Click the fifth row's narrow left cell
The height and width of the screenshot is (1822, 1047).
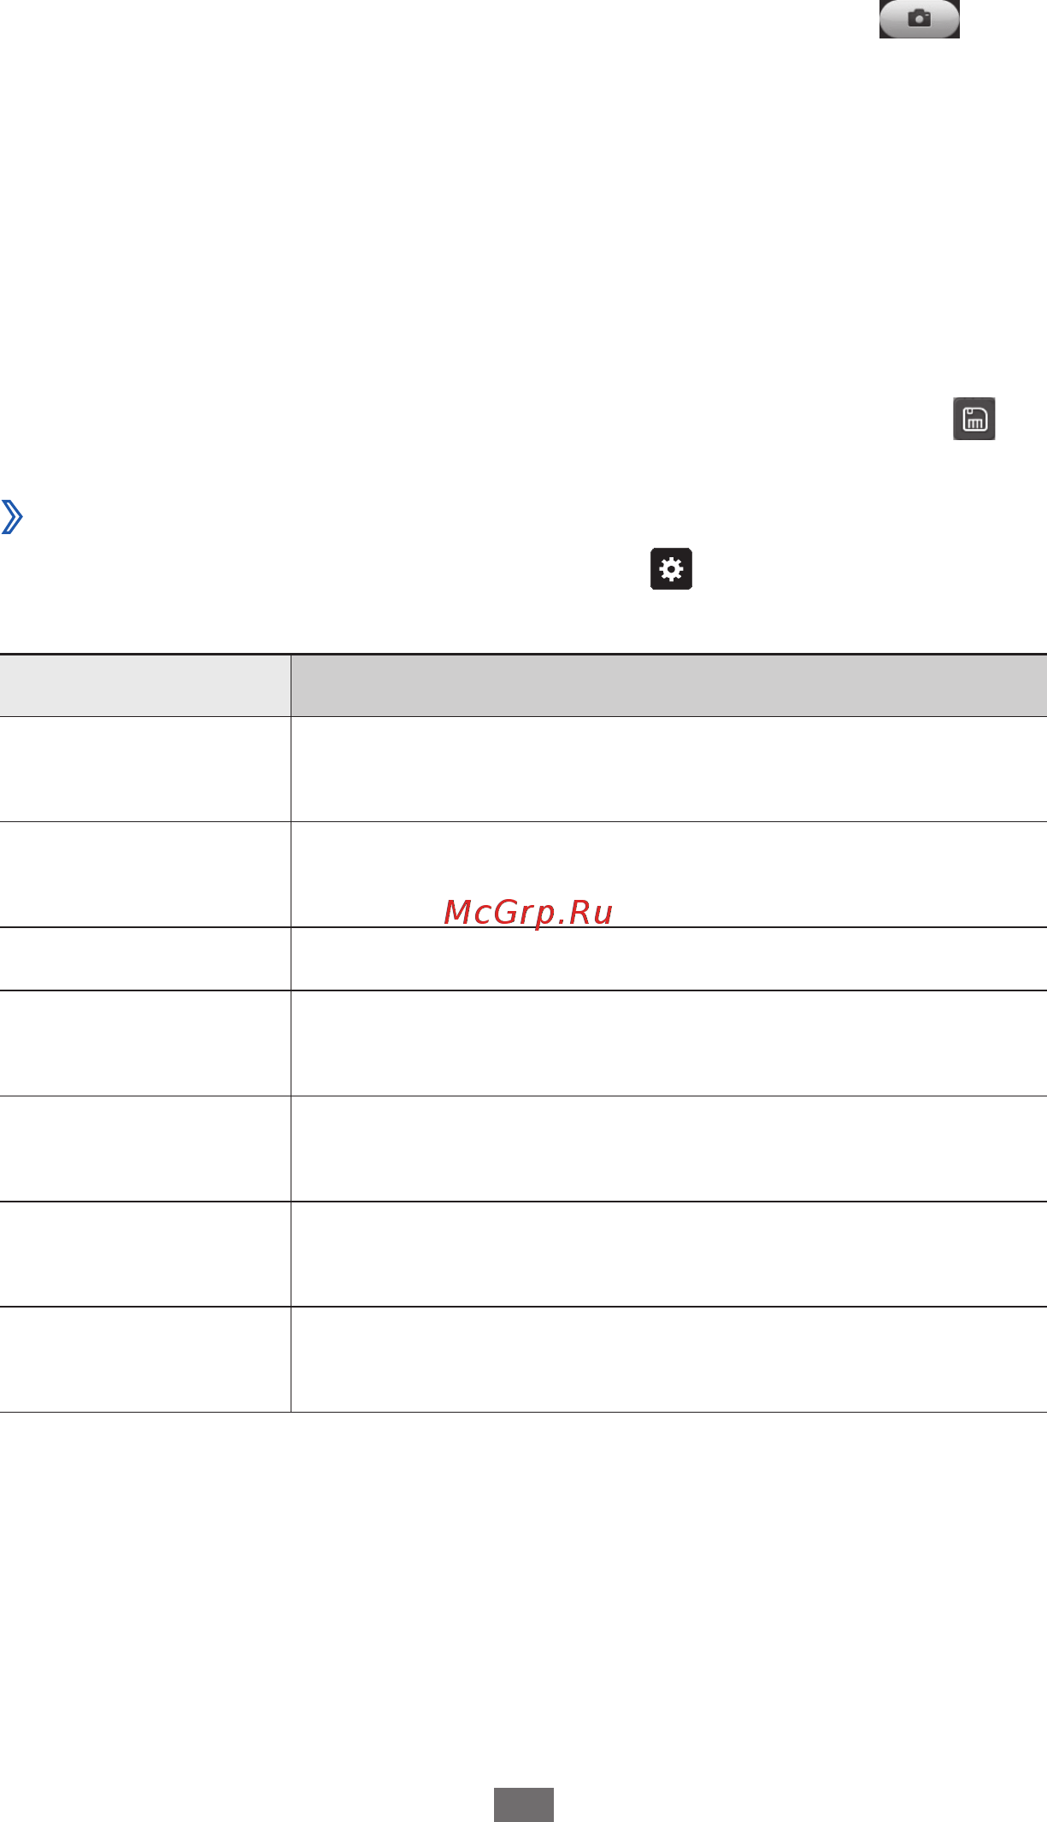pos(144,1149)
